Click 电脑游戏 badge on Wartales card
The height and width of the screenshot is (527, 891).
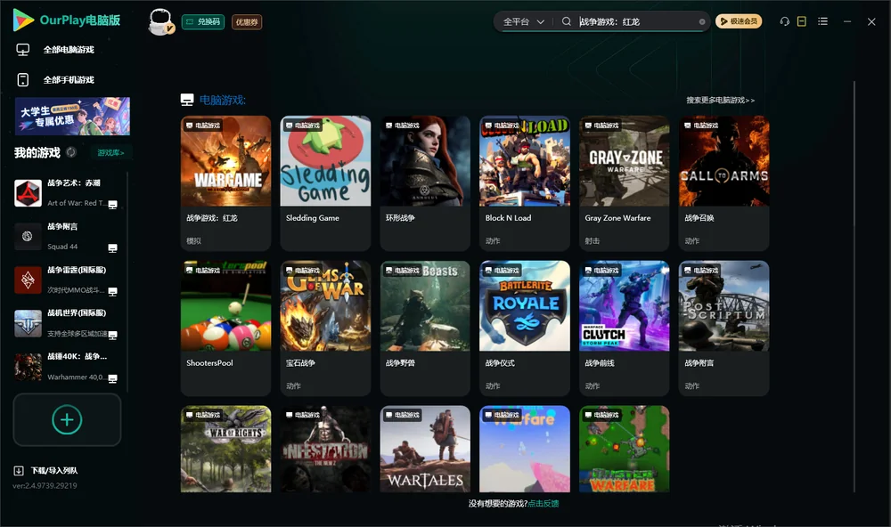tap(402, 415)
